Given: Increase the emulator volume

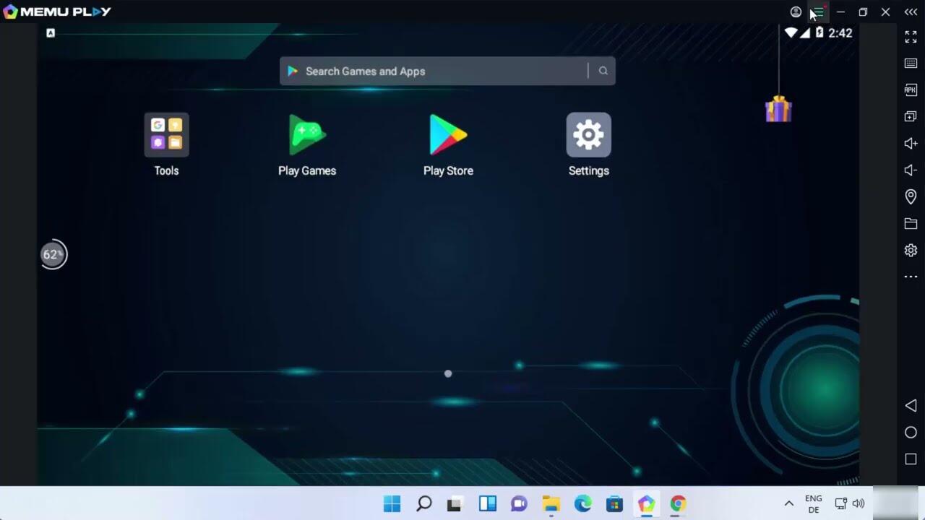Looking at the screenshot, I should pyautogui.click(x=911, y=144).
